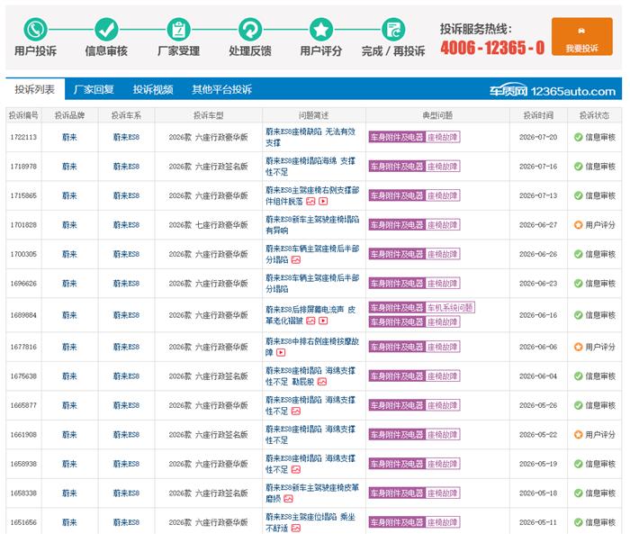Open the image icon in complaint 1700305
Viewport: 630px width, 534px height.
coord(296,260)
